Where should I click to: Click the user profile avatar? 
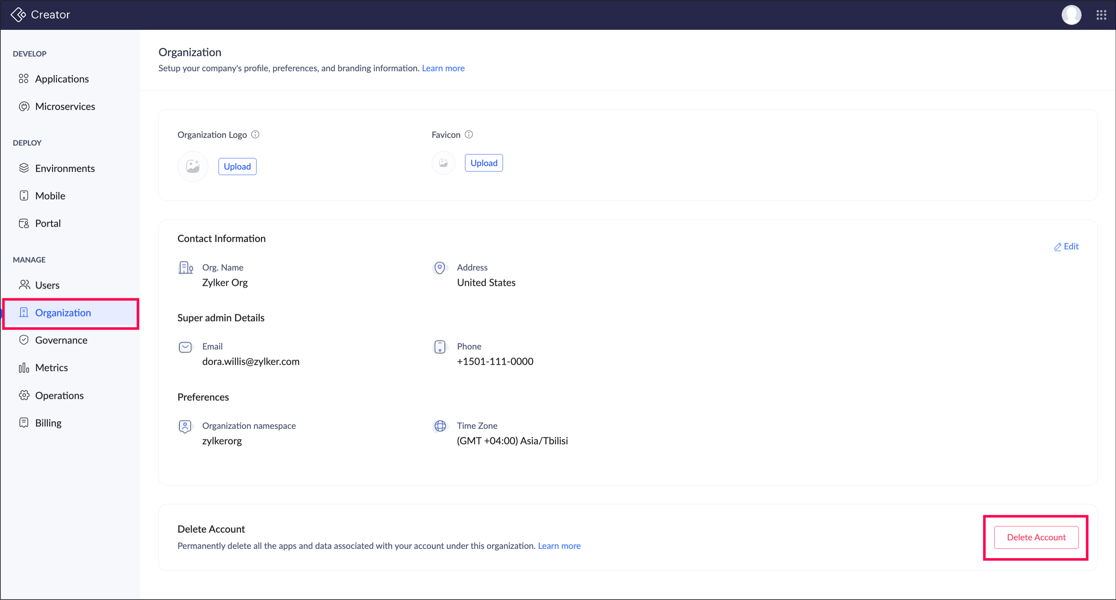coord(1071,15)
